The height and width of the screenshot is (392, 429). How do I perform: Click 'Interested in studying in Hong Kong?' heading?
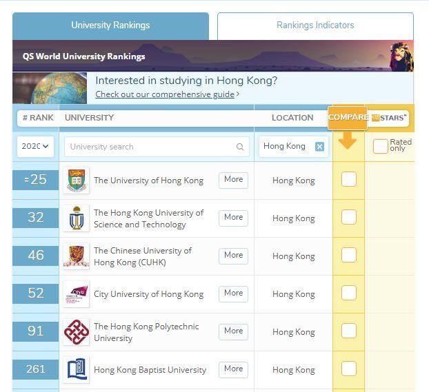coord(186,81)
